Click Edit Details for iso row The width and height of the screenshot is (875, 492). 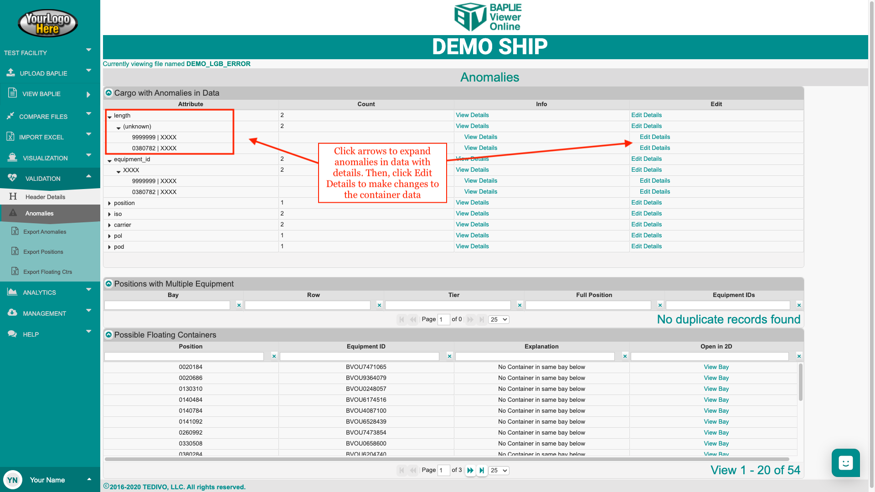pos(646,213)
